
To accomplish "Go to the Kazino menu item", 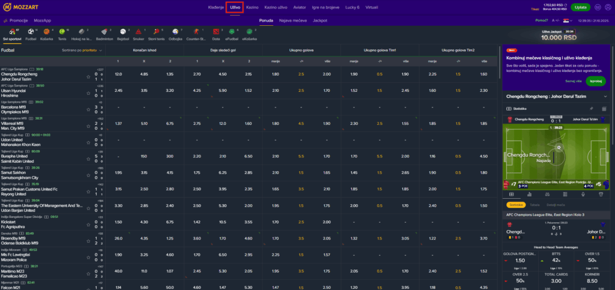I will point(252,7).
